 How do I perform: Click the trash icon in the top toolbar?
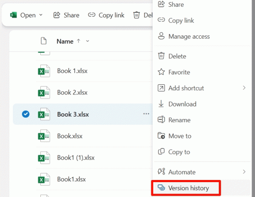pyautogui.click(x=136, y=15)
